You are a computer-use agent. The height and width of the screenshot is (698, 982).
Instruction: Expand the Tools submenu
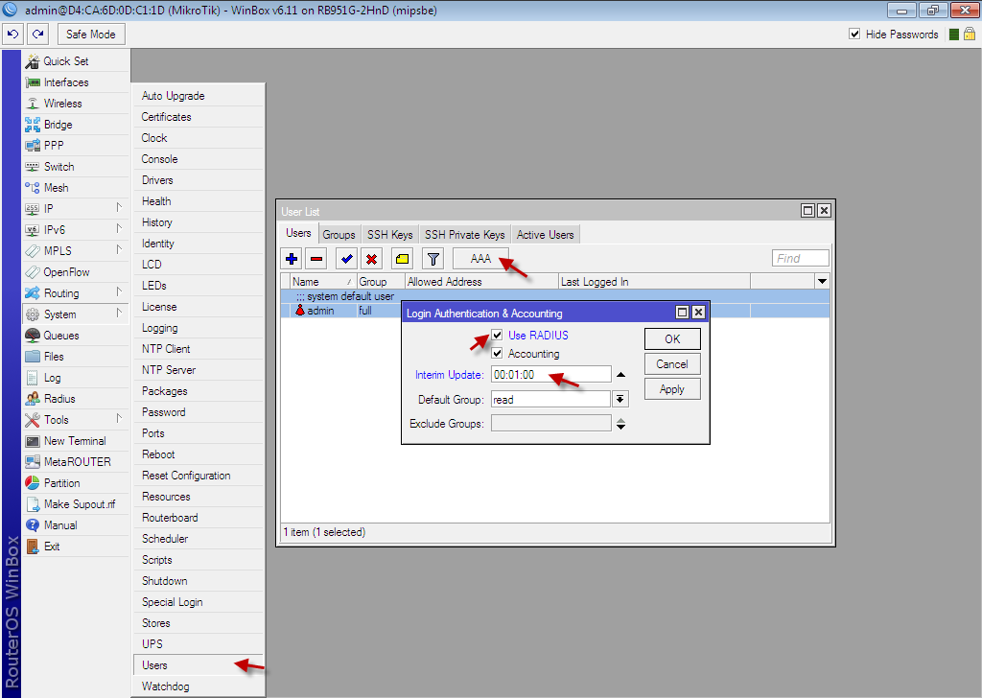119,418
